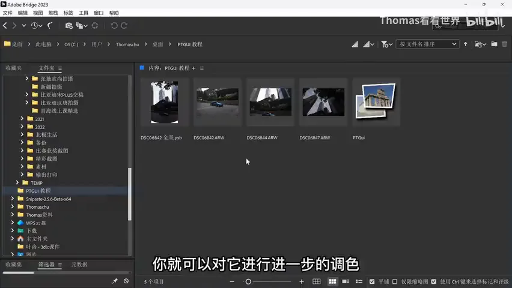Open the recent files clock menu
The image size is (512, 288).
point(36,25)
